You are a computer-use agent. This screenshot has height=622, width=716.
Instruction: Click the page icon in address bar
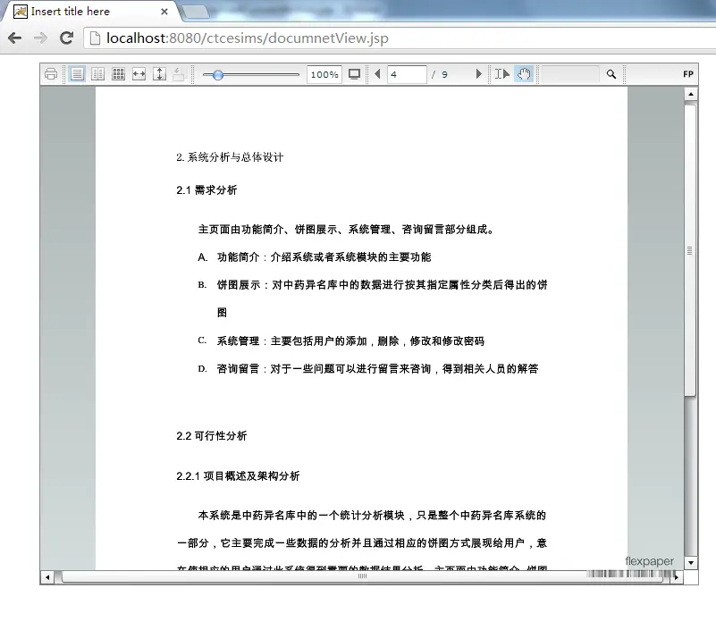[95, 38]
